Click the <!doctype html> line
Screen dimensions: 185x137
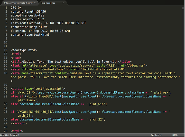[24, 50]
